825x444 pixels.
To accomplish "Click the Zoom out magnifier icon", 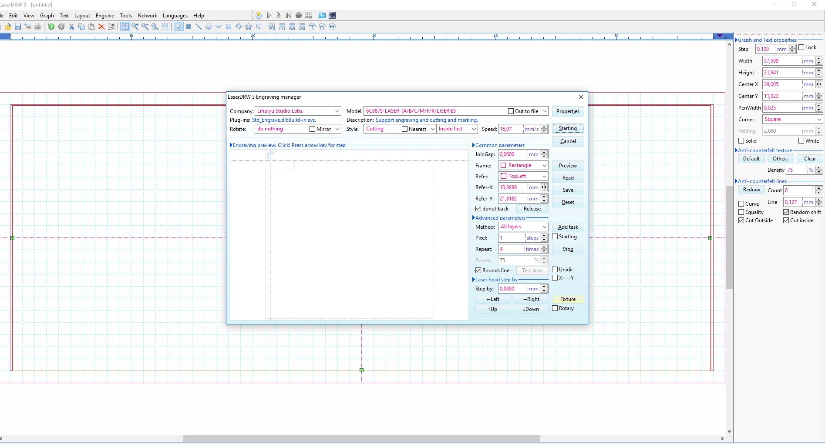I will [x=145, y=27].
